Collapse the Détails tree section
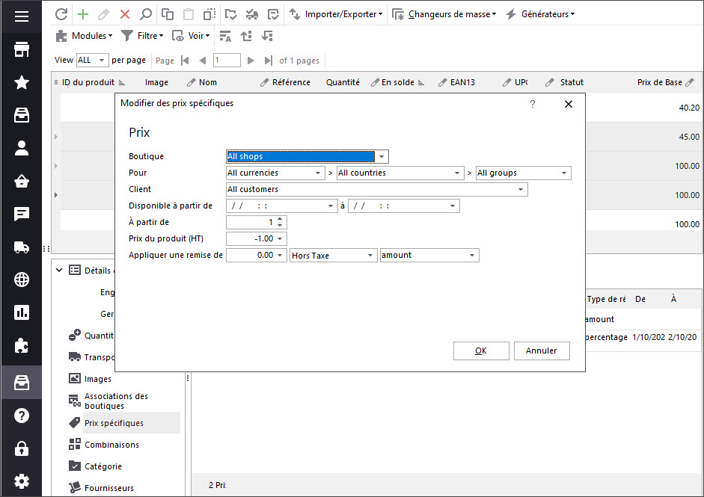Viewport: 704px width, 497px height. pos(59,270)
